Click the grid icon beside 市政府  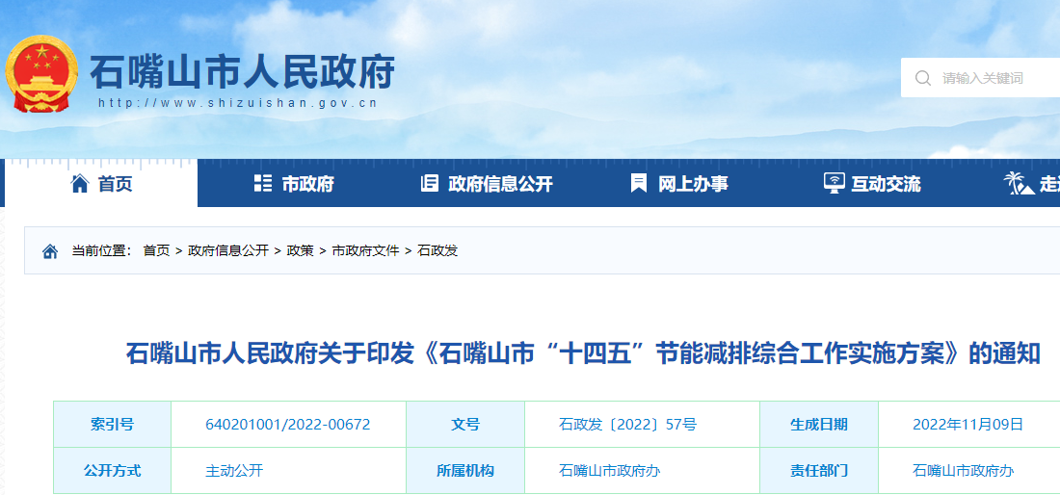(x=262, y=183)
